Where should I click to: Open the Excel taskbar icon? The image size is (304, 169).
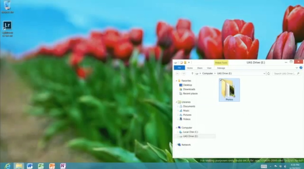41,166
